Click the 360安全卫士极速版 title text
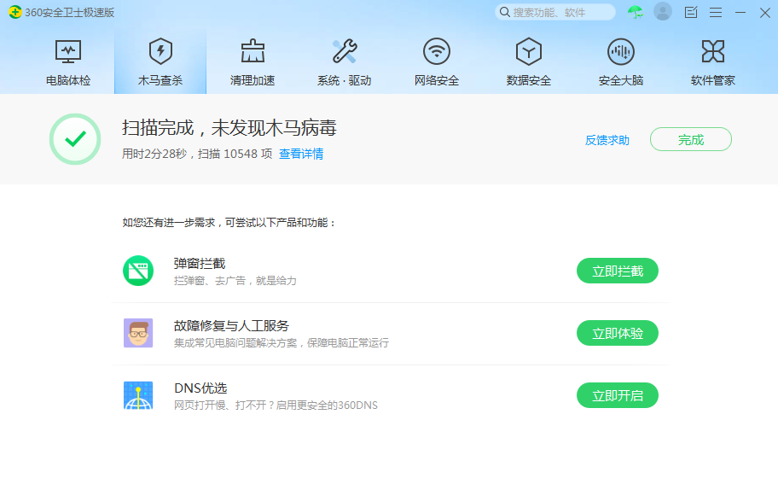The height and width of the screenshot is (490, 778). point(69,13)
